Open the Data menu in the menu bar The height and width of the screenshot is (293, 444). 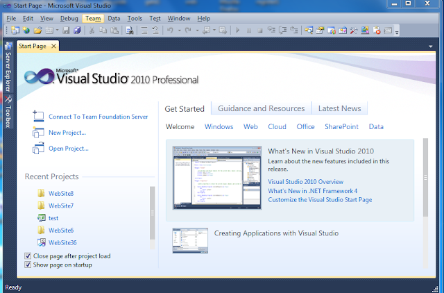(x=114, y=19)
